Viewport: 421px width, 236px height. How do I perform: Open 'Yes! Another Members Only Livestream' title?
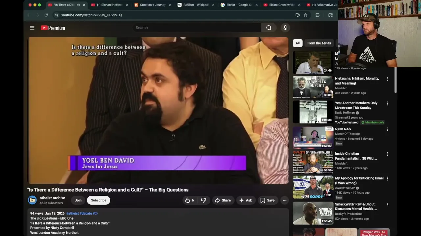(x=356, y=105)
